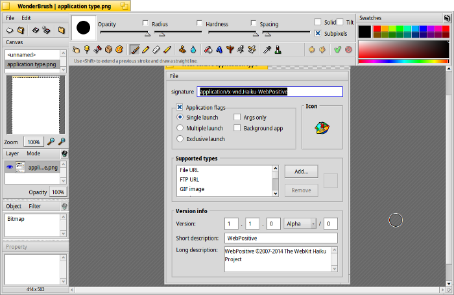The width and height of the screenshot is (454, 295).
Task: Toggle the checkbox left of Hardness
Action: pos(199,23)
